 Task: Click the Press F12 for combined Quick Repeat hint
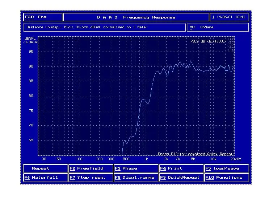pyautogui.click(x=195, y=154)
